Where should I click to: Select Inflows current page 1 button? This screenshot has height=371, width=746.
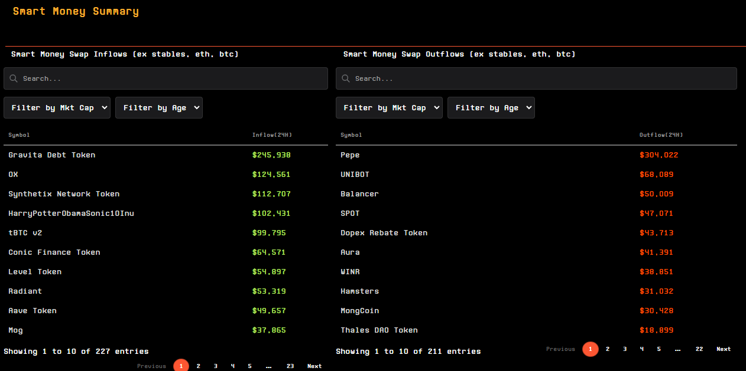point(181,366)
